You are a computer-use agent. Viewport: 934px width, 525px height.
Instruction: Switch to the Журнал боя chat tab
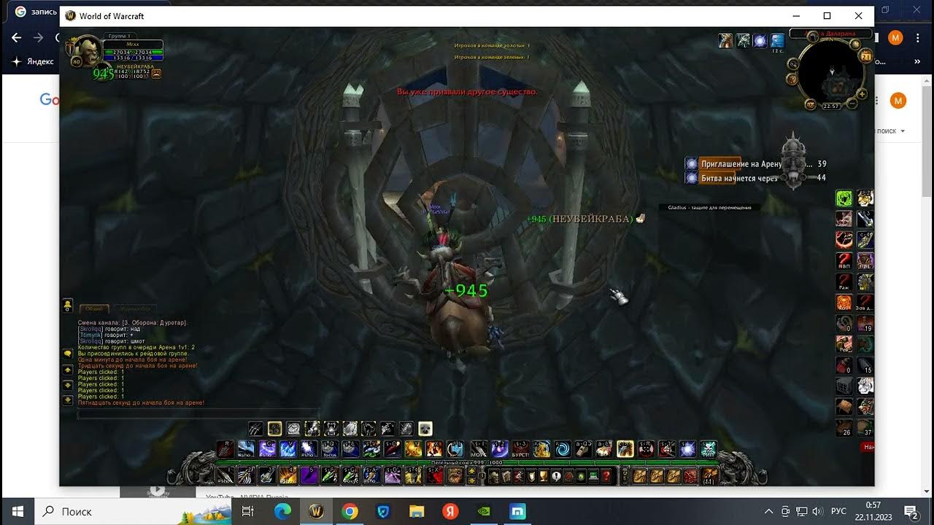tap(135, 309)
